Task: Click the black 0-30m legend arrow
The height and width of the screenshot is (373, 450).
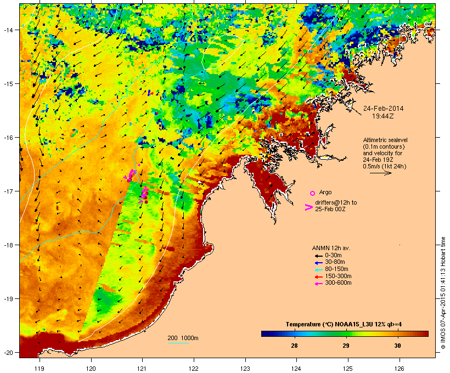Action: pyautogui.click(x=318, y=256)
